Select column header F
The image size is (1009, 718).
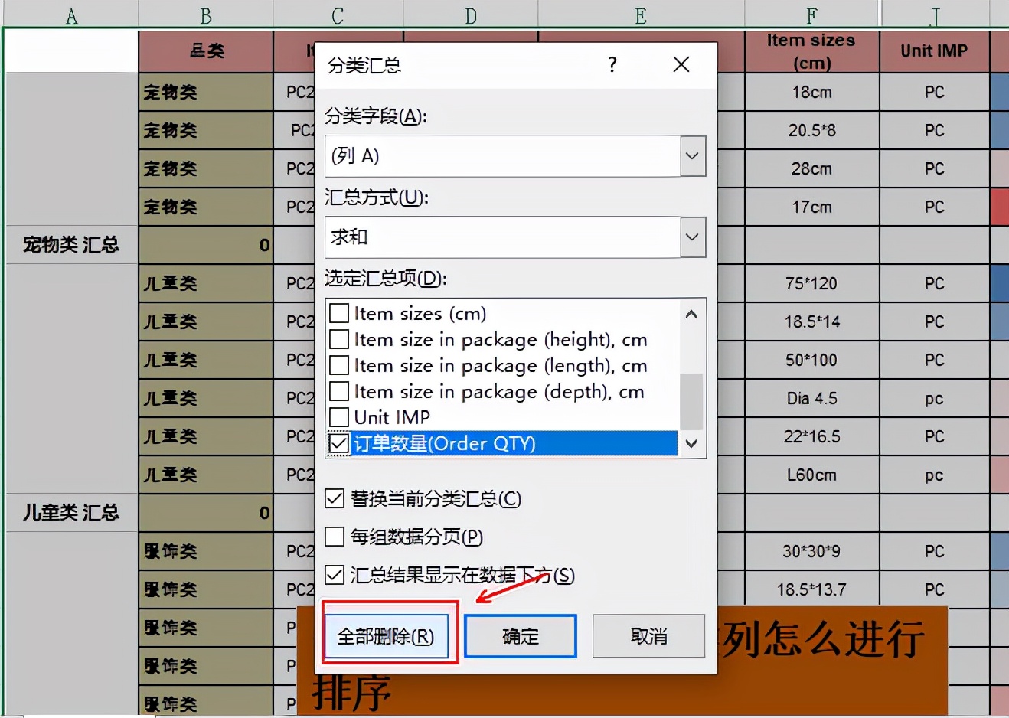point(810,13)
